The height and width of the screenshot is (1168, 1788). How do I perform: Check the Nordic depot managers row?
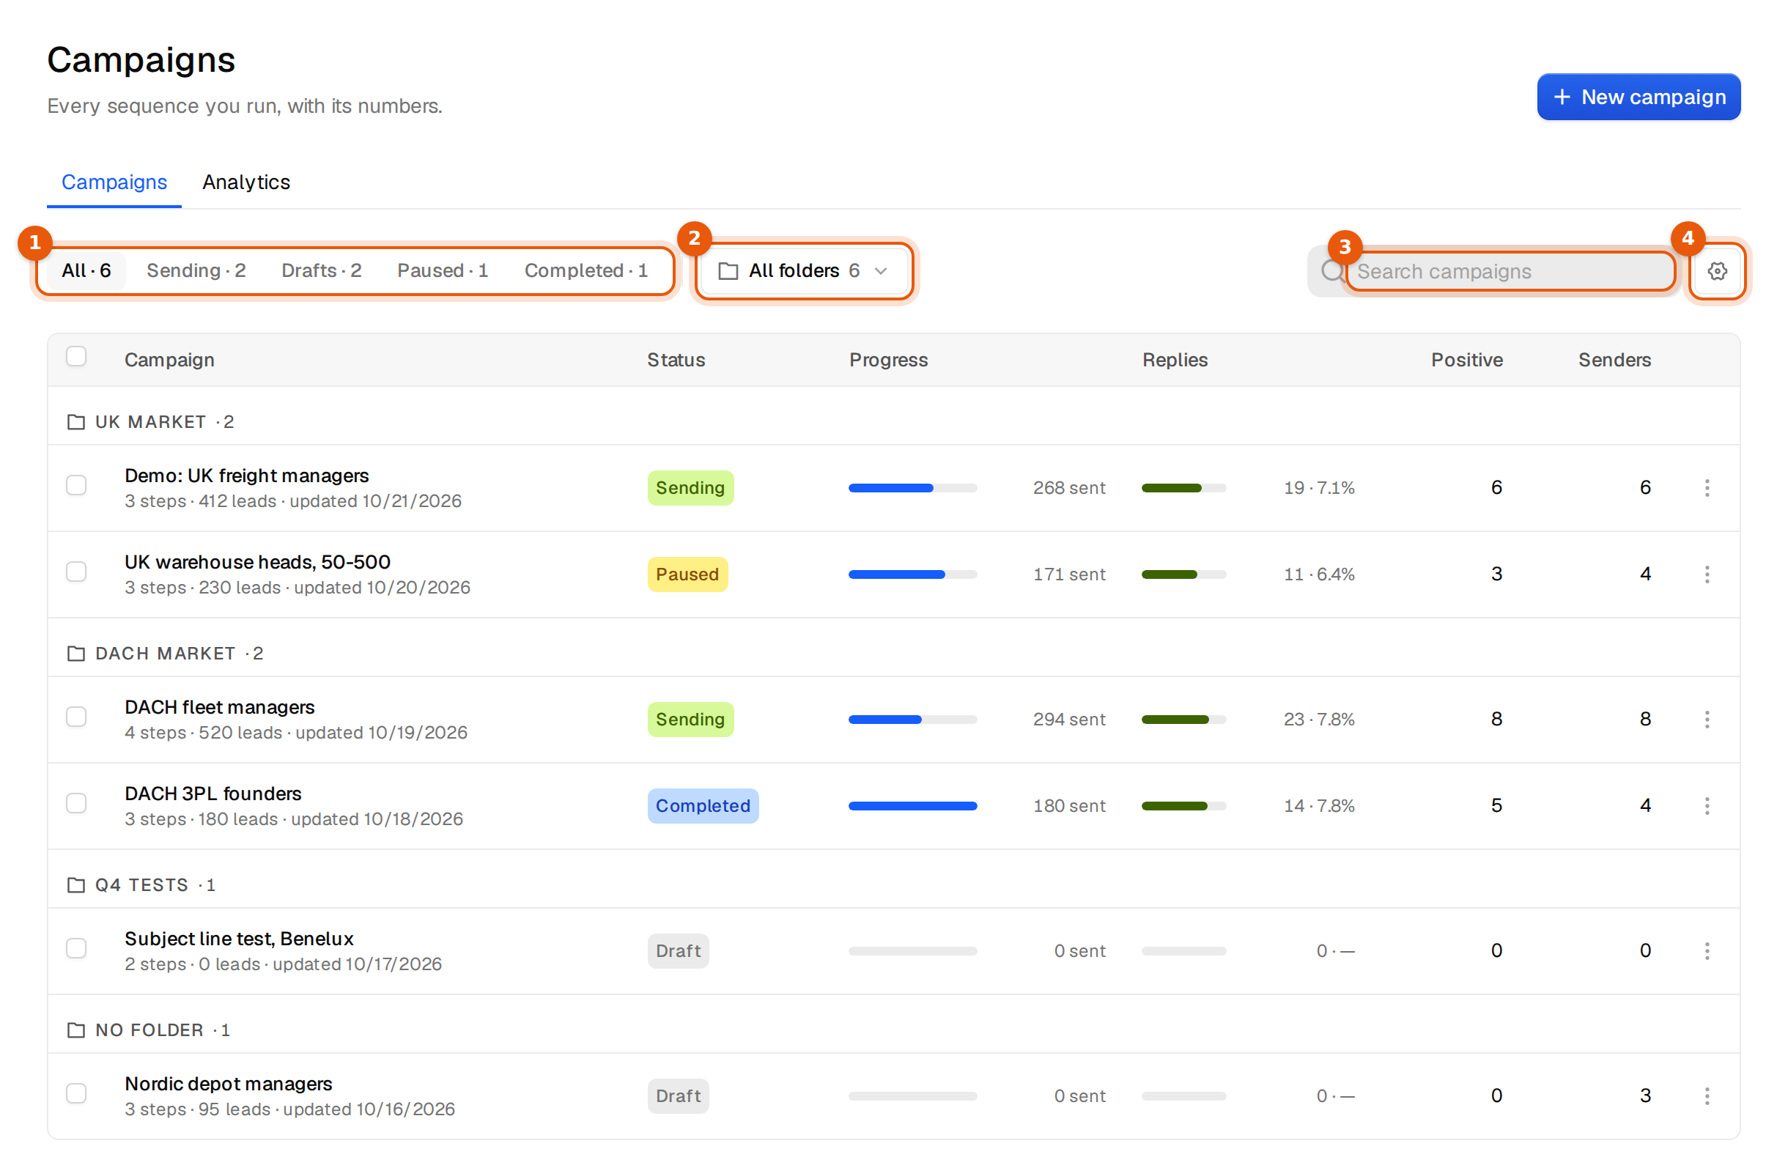click(76, 1093)
